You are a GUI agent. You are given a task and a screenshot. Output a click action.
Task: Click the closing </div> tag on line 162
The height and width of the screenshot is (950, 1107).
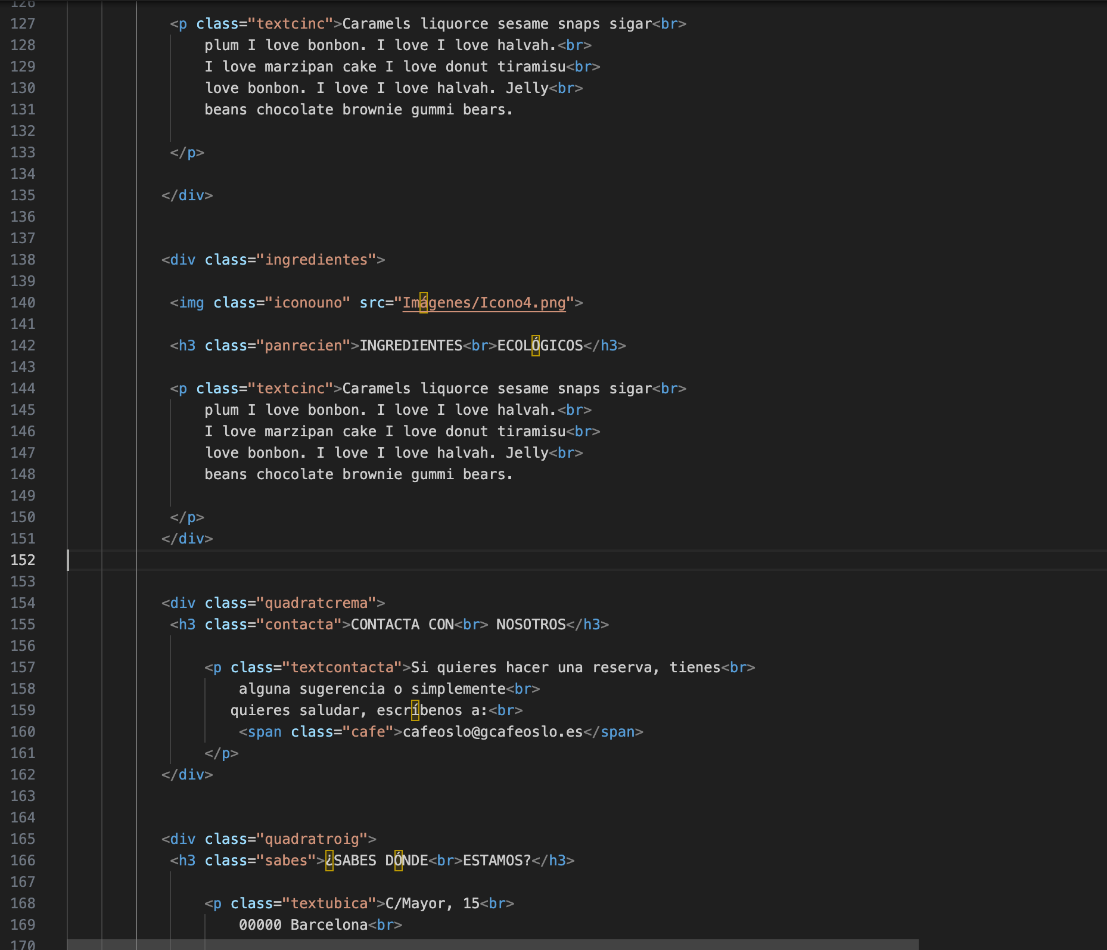tap(187, 775)
